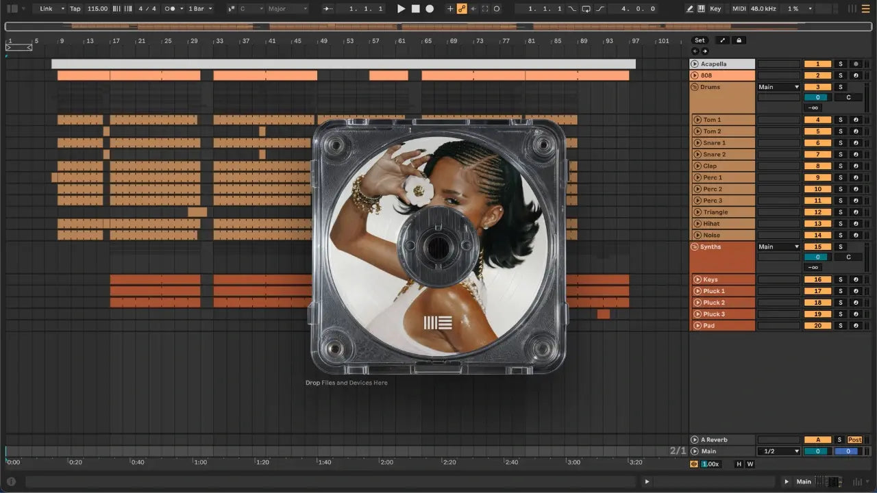Viewport: 877px width, 493px height.
Task: Click the W button near tempo 1.00x
Action: coord(750,464)
